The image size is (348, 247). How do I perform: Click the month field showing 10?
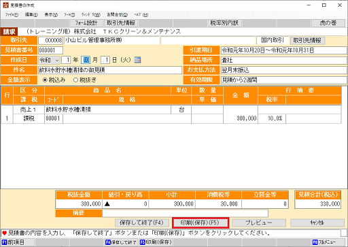86,60
